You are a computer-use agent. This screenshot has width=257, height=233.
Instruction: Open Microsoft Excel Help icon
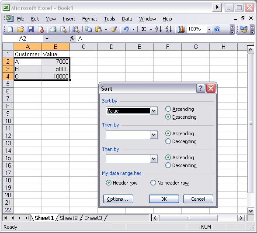[x=217, y=30]
